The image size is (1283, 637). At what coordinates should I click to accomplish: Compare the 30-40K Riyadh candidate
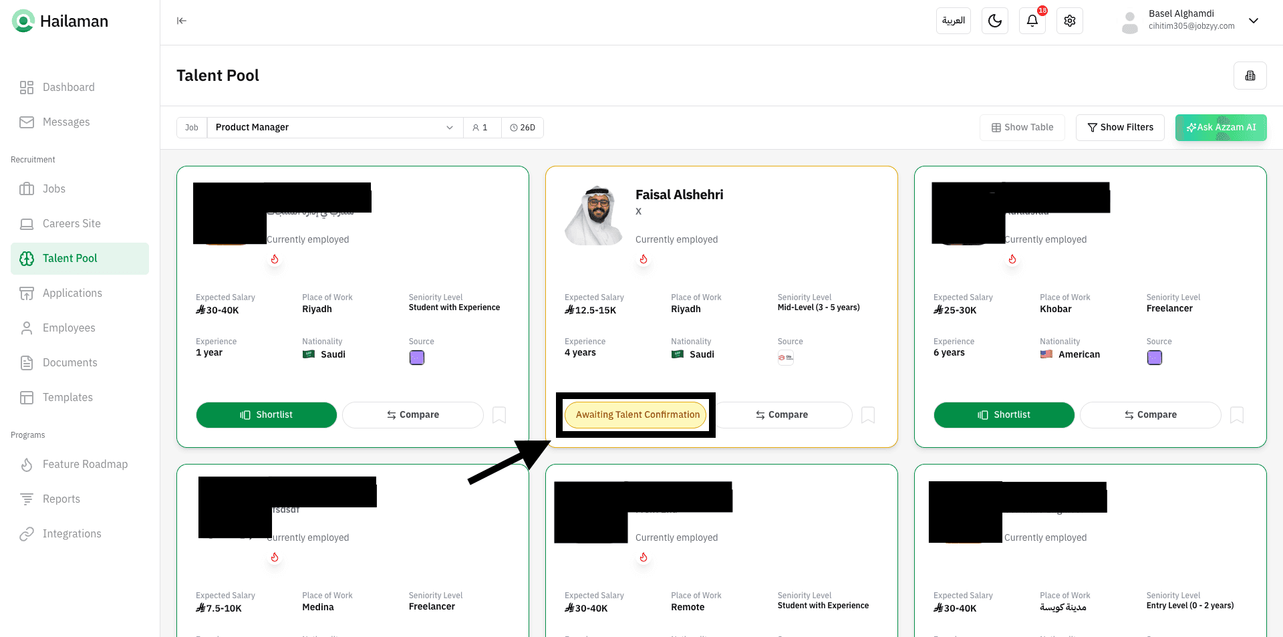[413, 415]
